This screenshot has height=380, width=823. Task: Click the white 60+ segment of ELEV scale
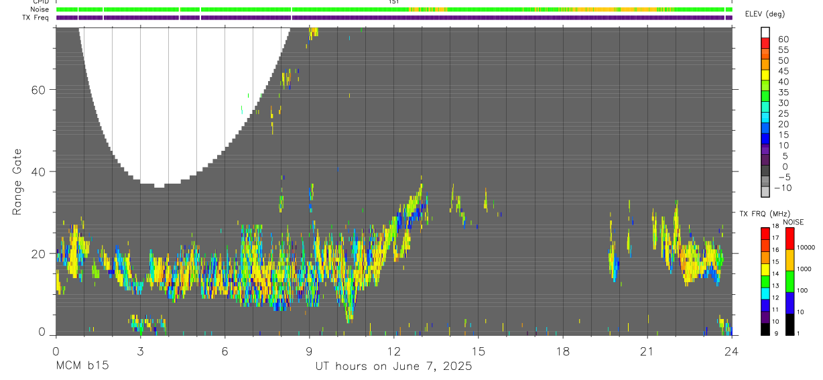click(x=765, y=31)
